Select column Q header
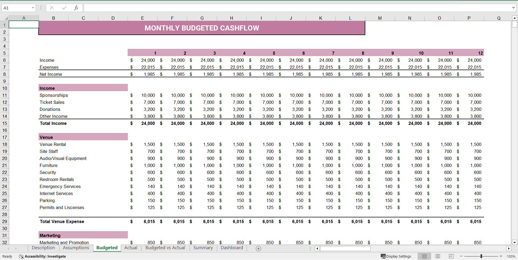Viewport: 518px width, 260px height. tap(499, 18)
